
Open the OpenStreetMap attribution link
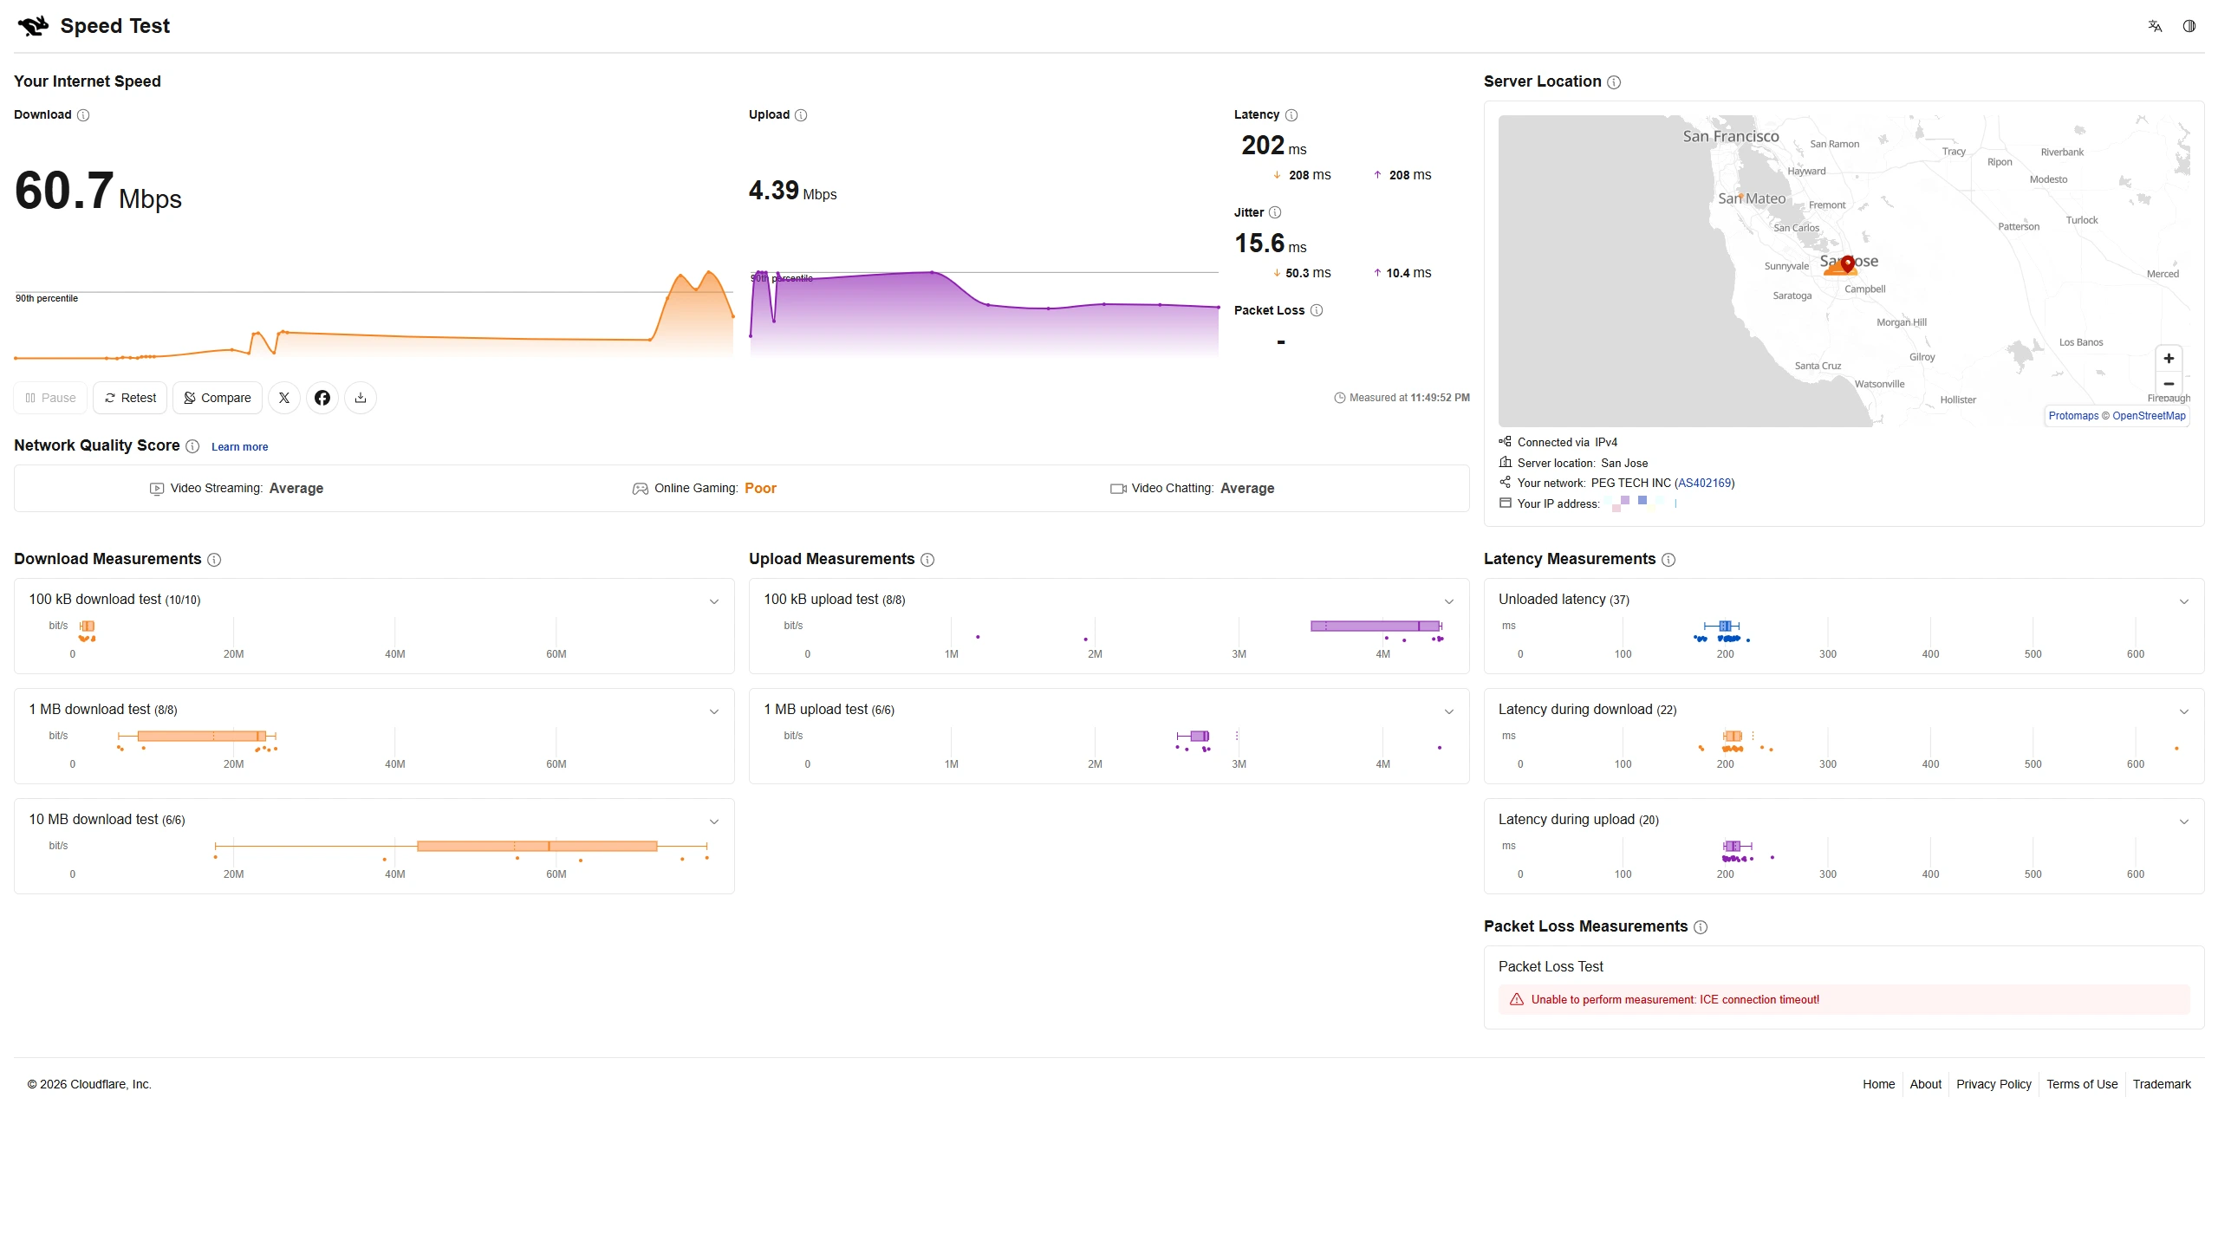coord(2149,416)
